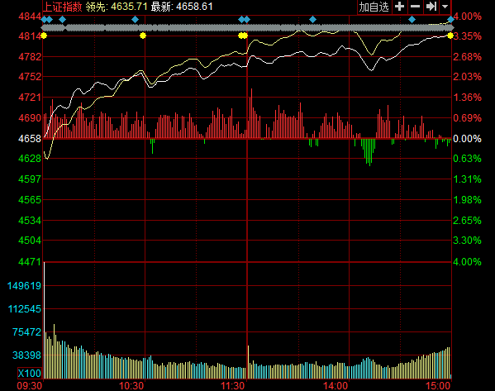Click the 领先 4635.71 value label
Viewport: 495px width, 391px height.
pos(117,7)
